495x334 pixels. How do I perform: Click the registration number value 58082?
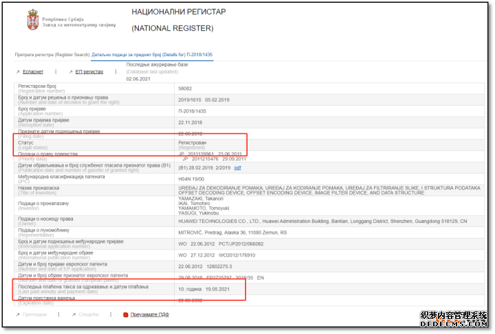[x=185, y=88]
